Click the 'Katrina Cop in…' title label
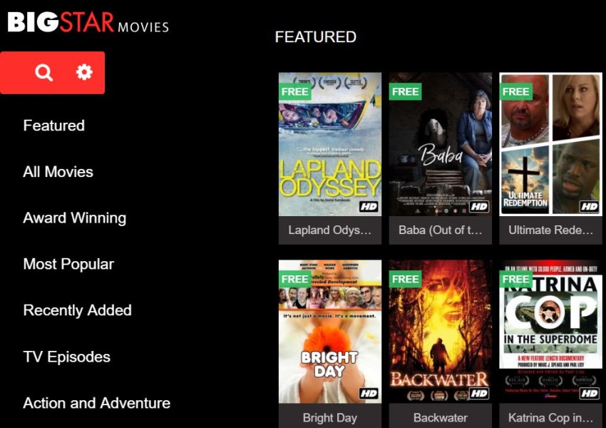 tap(550, 417)
